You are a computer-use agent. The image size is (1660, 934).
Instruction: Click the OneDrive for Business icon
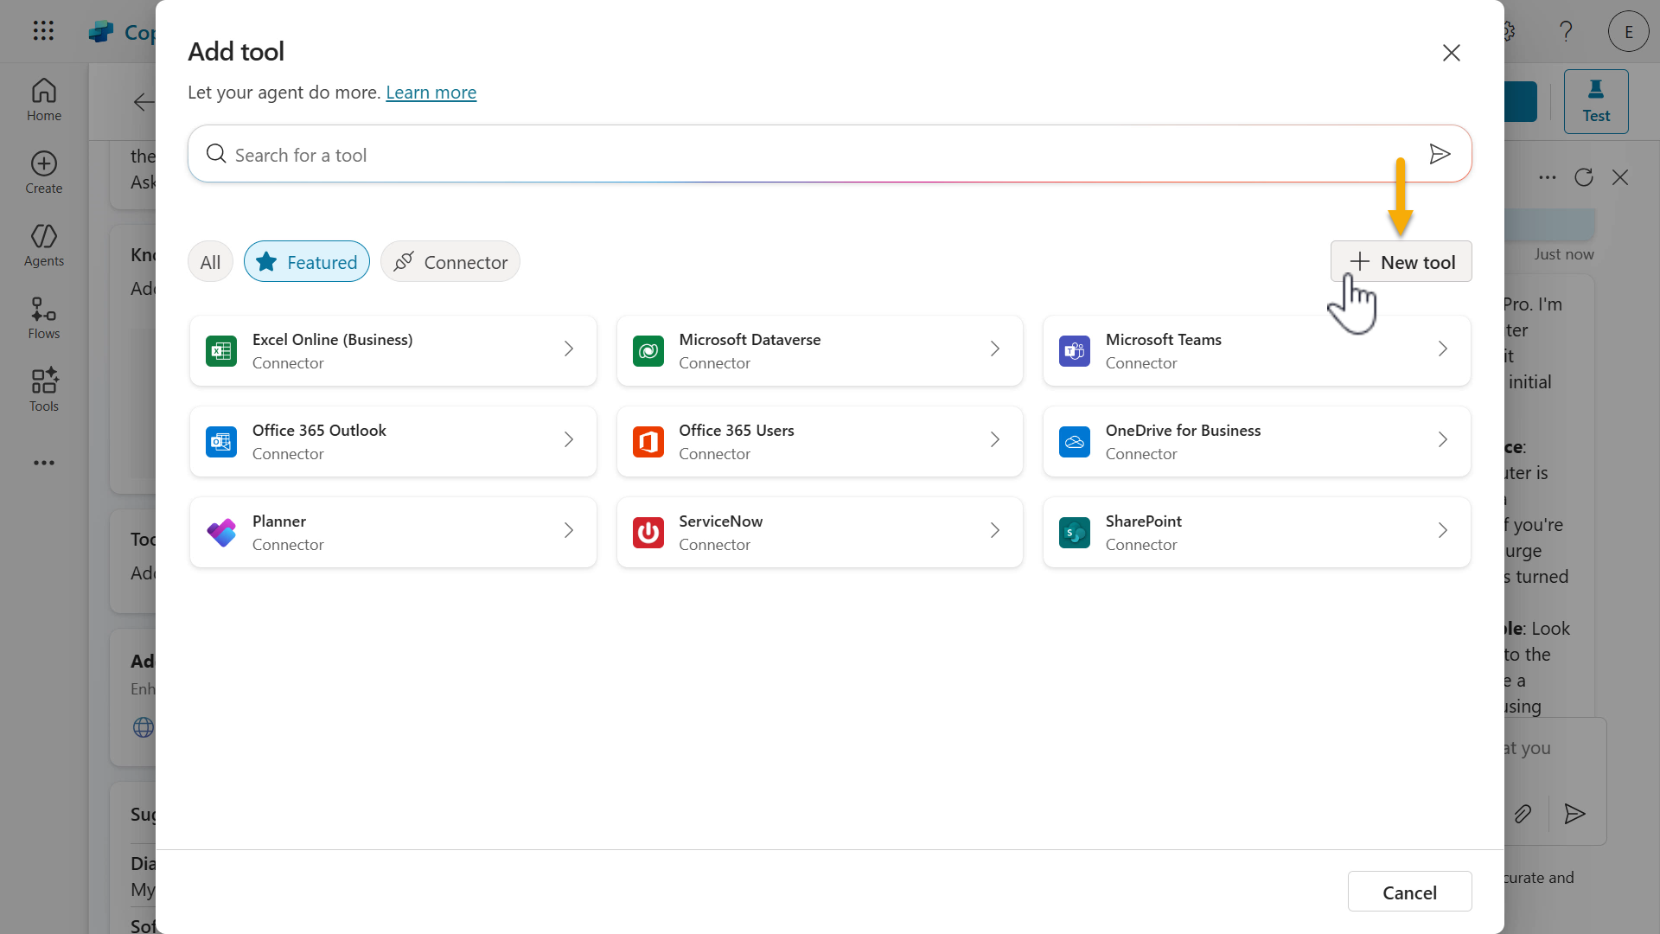tap(1075, 442)
